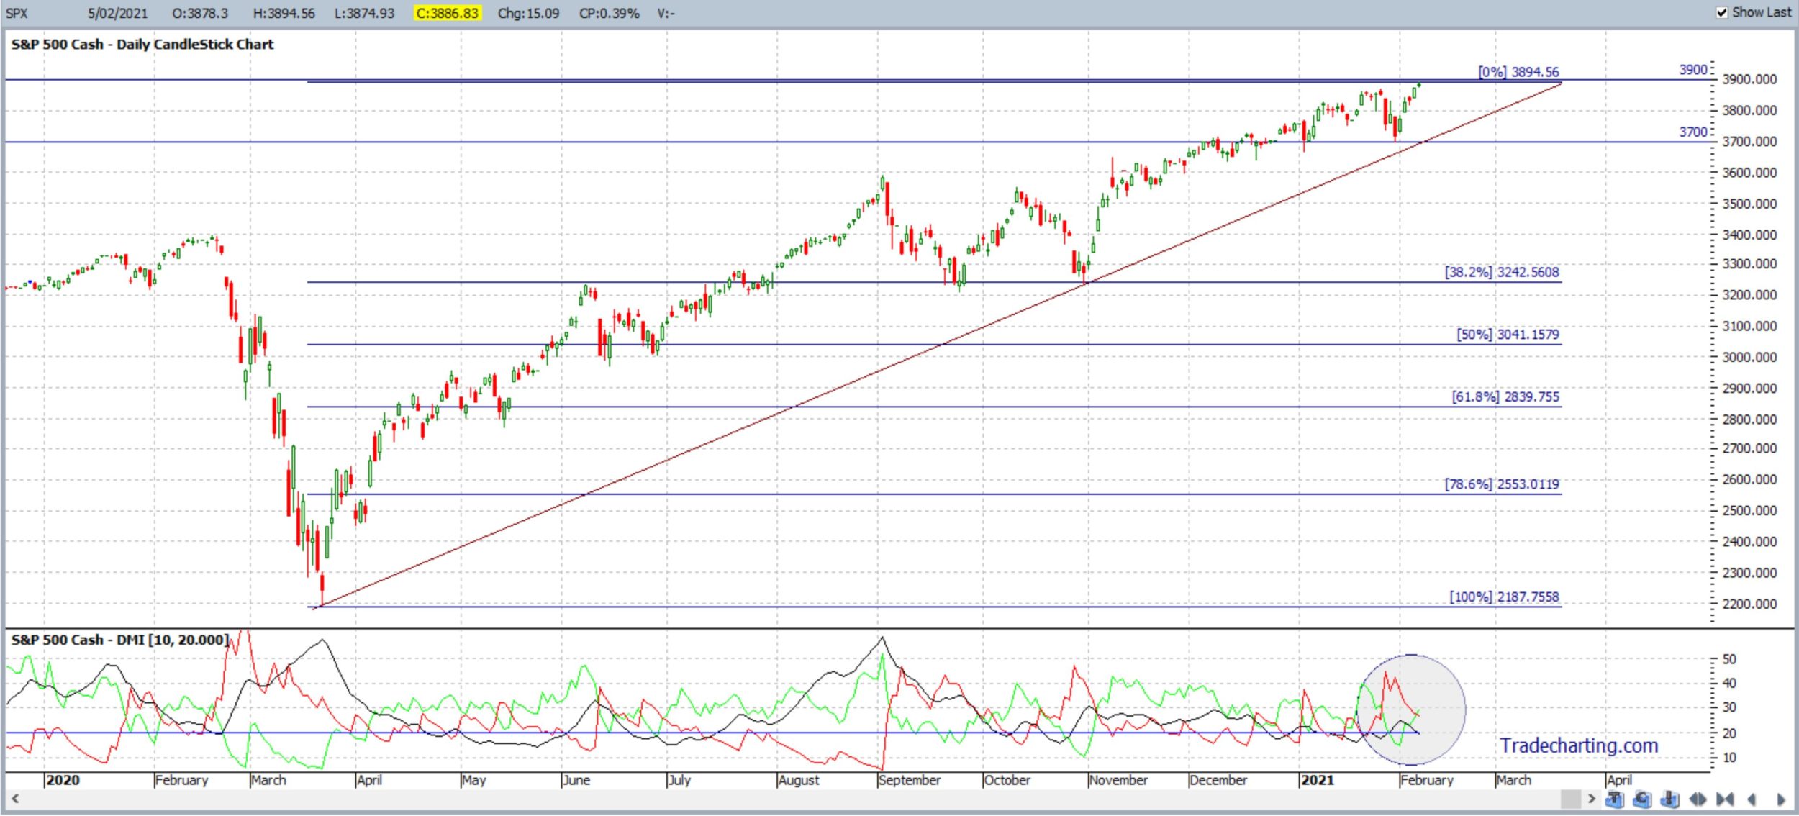Viewport: 1799px width, 816px height.
Task: Click the compress chart (inward arrows) icon
Action: pos(1725,799)
